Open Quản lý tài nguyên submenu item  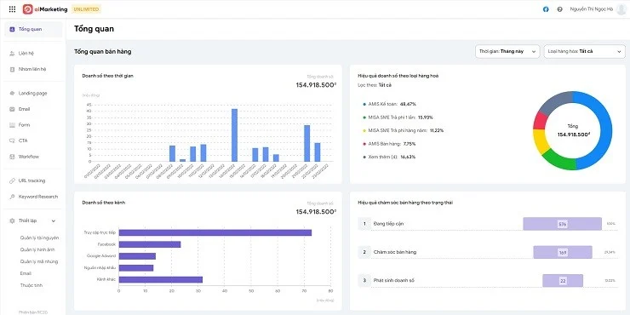tap(39, 238)
